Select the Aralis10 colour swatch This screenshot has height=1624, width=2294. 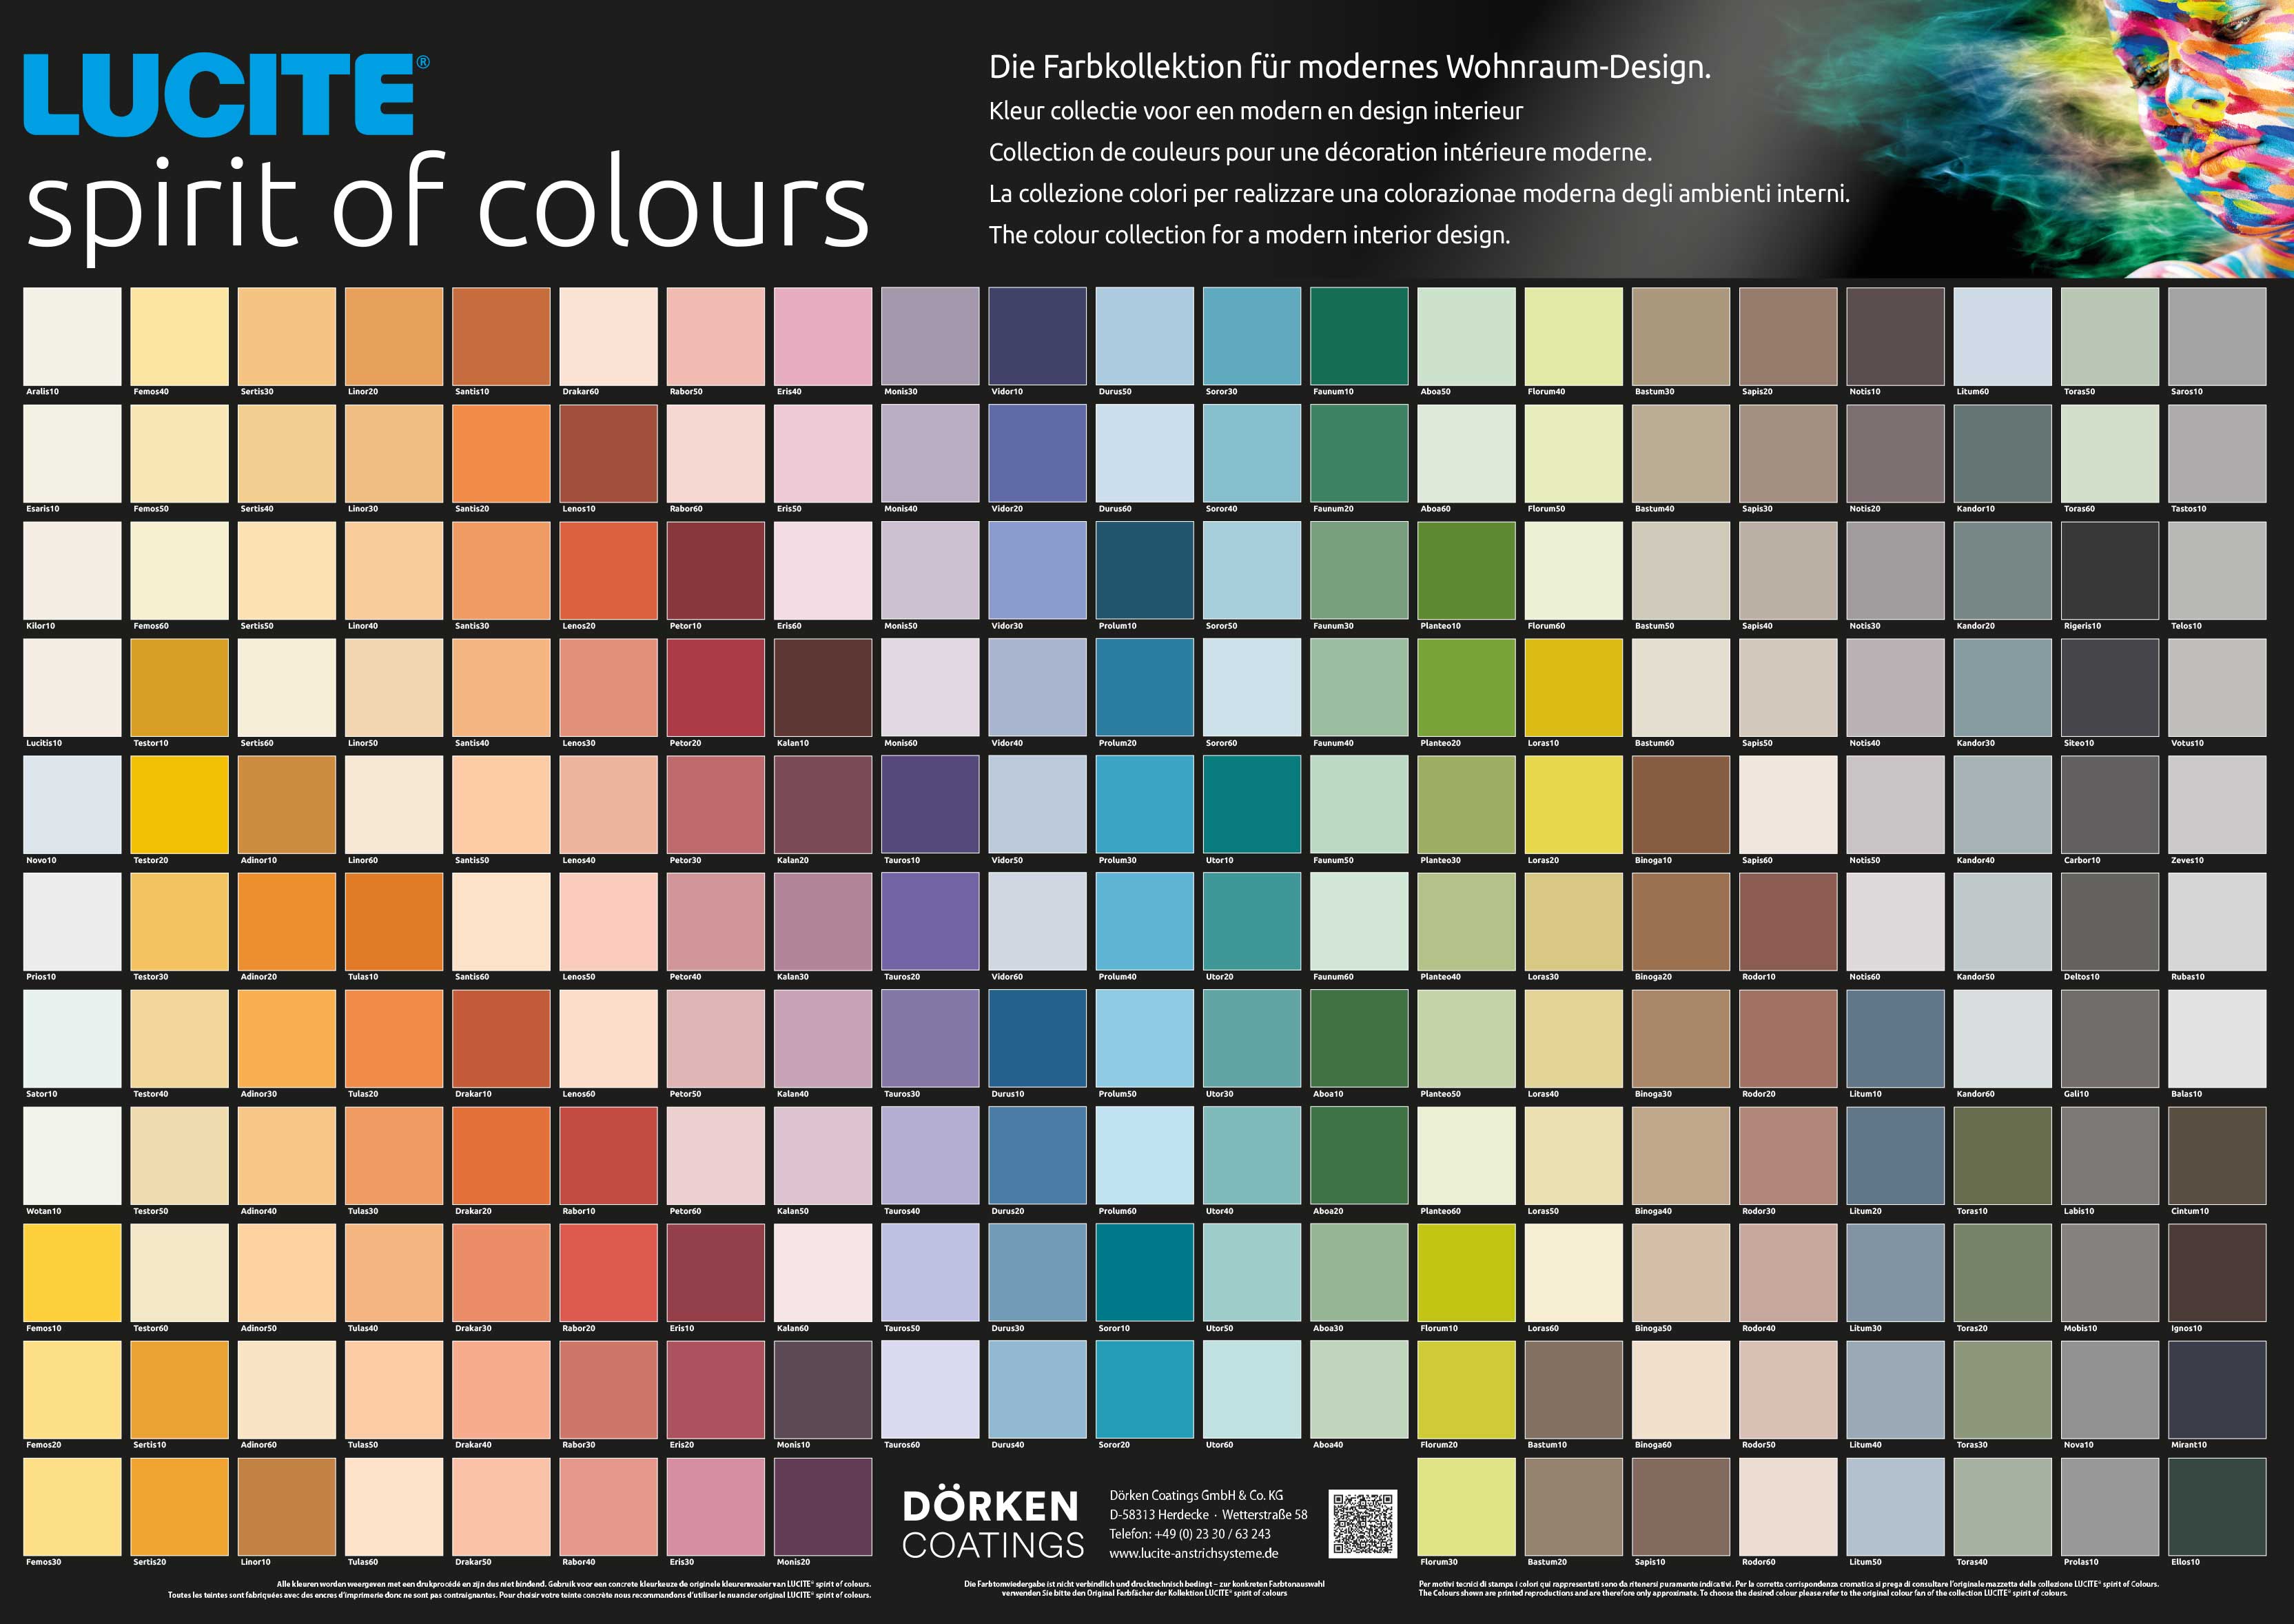click(x=72, y=336)
